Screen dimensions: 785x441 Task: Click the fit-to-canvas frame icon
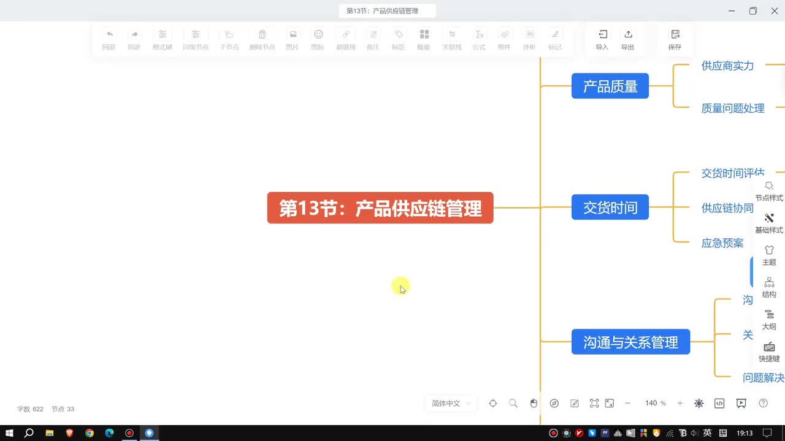click(x=594, y=403)
